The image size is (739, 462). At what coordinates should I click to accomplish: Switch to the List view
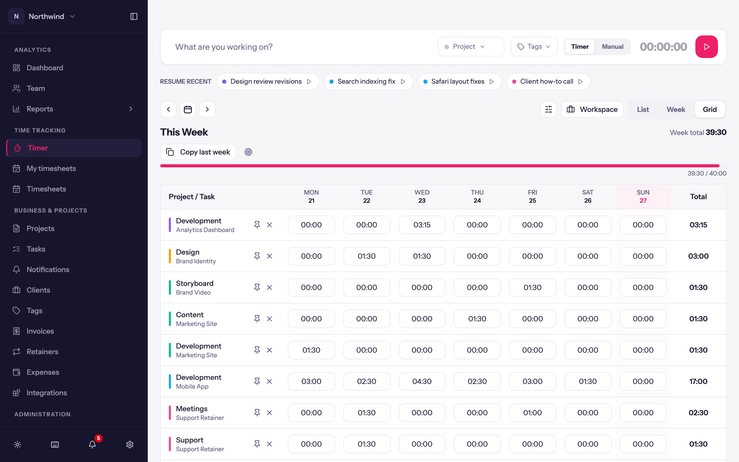(643, 109)
